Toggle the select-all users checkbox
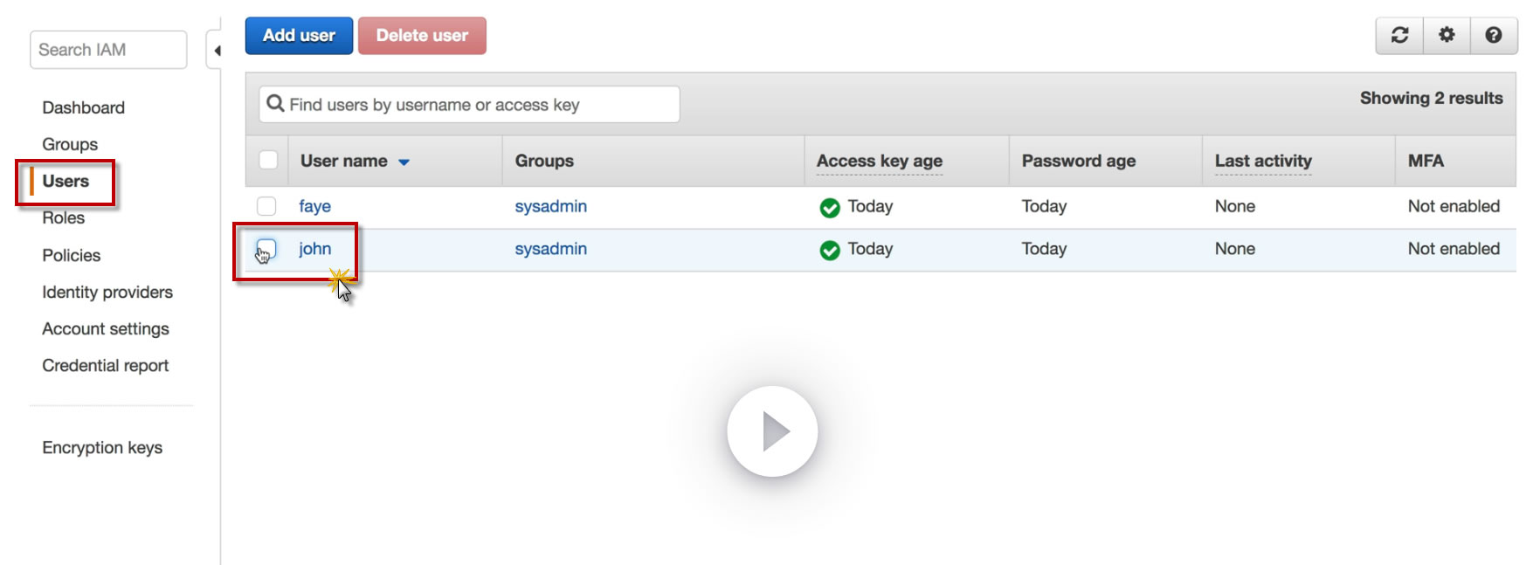This screenshot has width=1540, height=565. (268, 161)
